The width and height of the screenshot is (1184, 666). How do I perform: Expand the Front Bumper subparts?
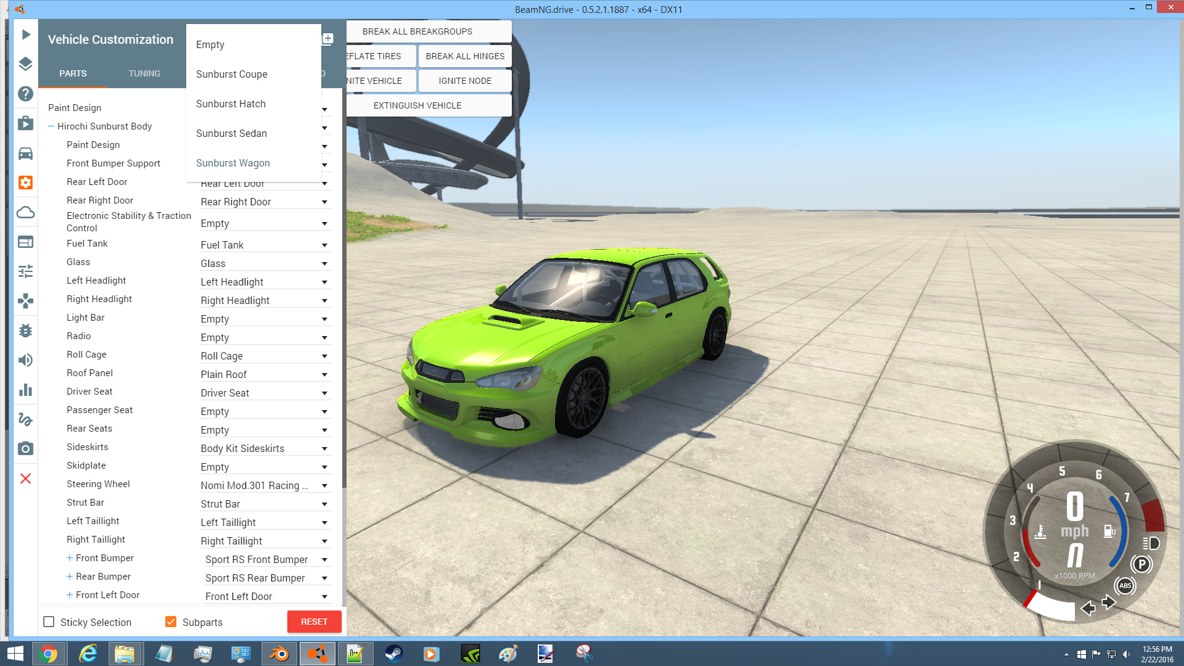pyautogui.click(x=70, y=558)
